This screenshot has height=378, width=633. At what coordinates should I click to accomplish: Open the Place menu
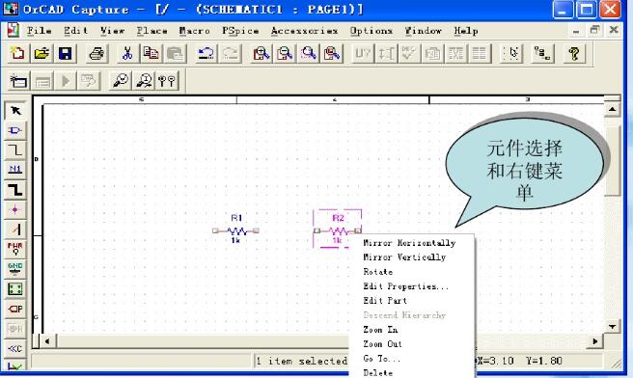coord(151,31)
